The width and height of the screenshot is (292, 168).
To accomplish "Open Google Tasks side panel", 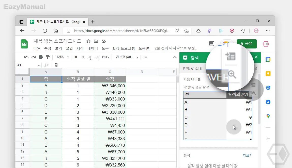I will click(x=268, y=88).
